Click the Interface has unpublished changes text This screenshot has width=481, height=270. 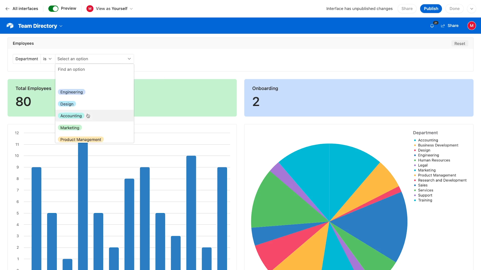359,9
